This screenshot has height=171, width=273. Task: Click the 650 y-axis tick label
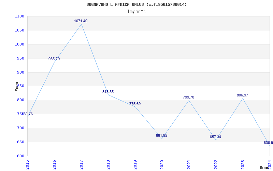coord(20,142)
